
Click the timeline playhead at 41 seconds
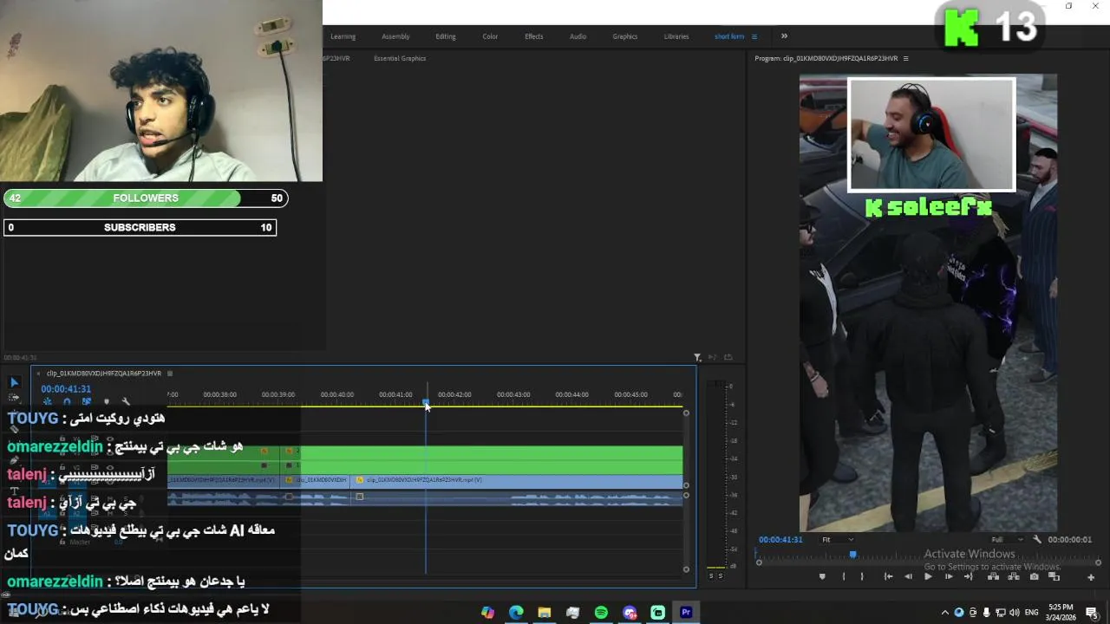click(426, 402)
